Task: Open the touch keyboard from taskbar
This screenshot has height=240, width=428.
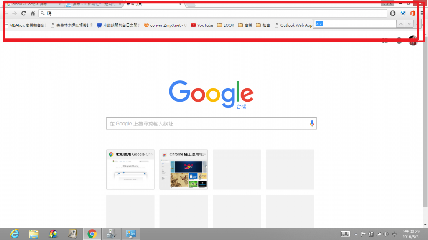Action: pos(345,234)
